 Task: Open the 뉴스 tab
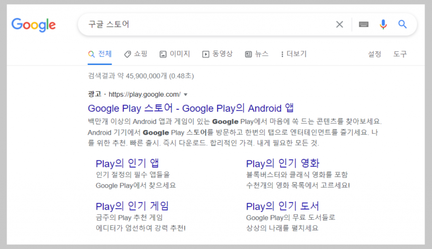pyautogui.click(x=257, y=54)
